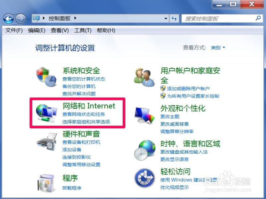The width and height of the screenshot is (266, 199).
Task: Expand the arrow after 控制面板 in breadcrumb
Action: tap(75, 18)
